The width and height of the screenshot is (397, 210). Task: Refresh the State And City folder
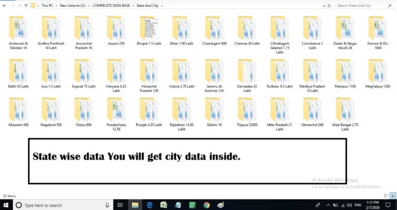pos(329,5)
